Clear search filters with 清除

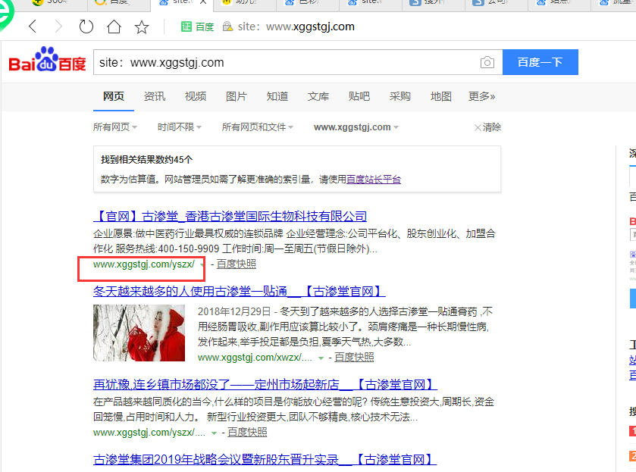pos(488,127)
